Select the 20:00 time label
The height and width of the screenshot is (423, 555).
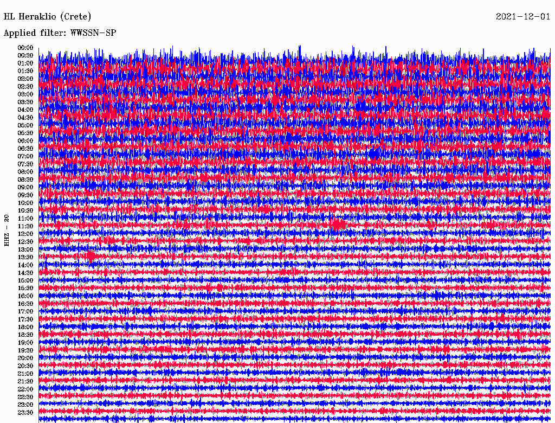pos(25,358)
